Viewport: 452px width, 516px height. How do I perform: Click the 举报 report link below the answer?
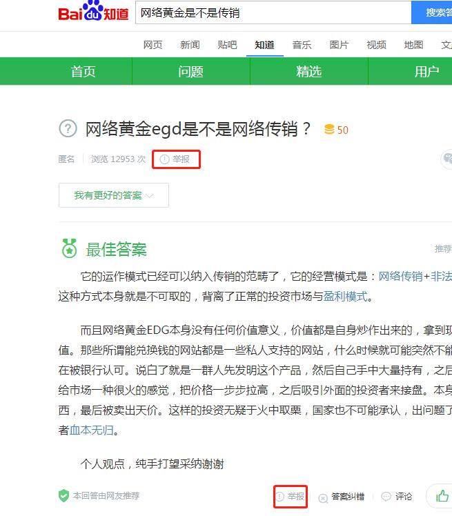tap(290, 496)
